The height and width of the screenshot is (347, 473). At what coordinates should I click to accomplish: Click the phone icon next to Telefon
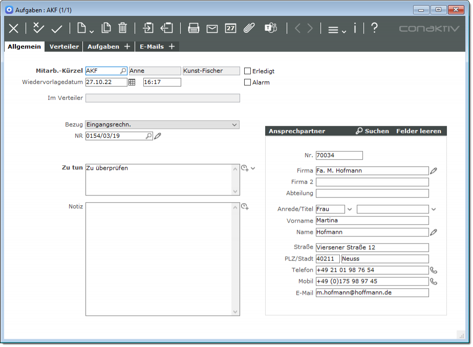[434, 270]
